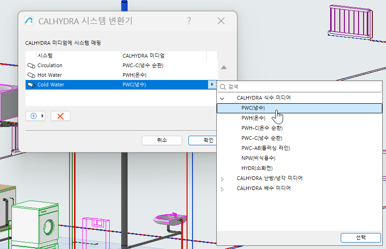Click the CALHYDRA 식수 미디어 label
The width and height of the screenshot is (386, 249).
coord(263,98)
